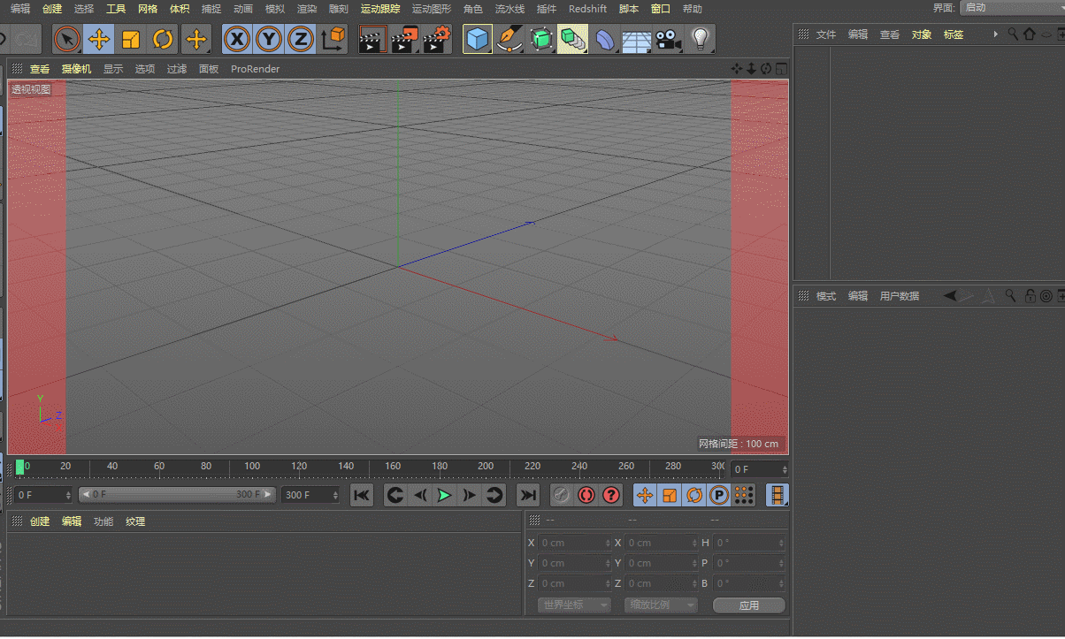Open the 运动跟踪 menu in menu bar
The height and width of the screenshot is (639, 1065).
(380, 9)
